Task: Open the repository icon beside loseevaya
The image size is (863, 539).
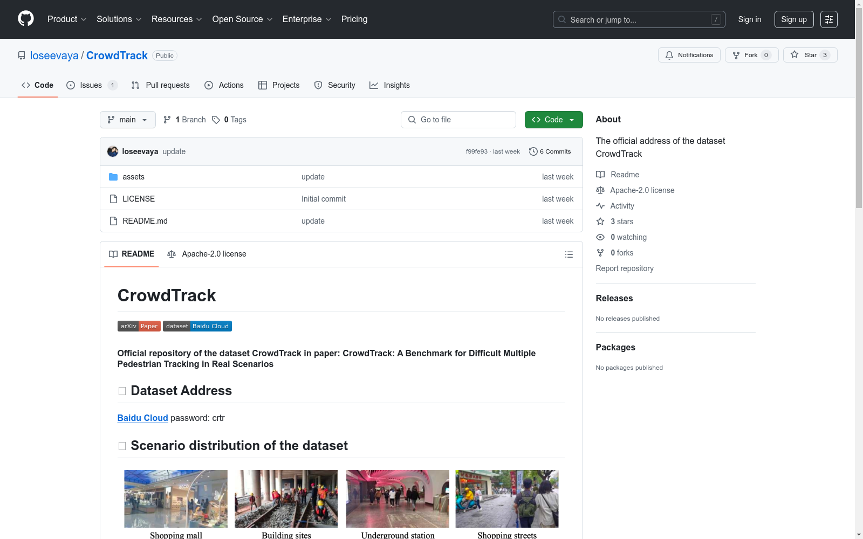Action: click(22, 56)
